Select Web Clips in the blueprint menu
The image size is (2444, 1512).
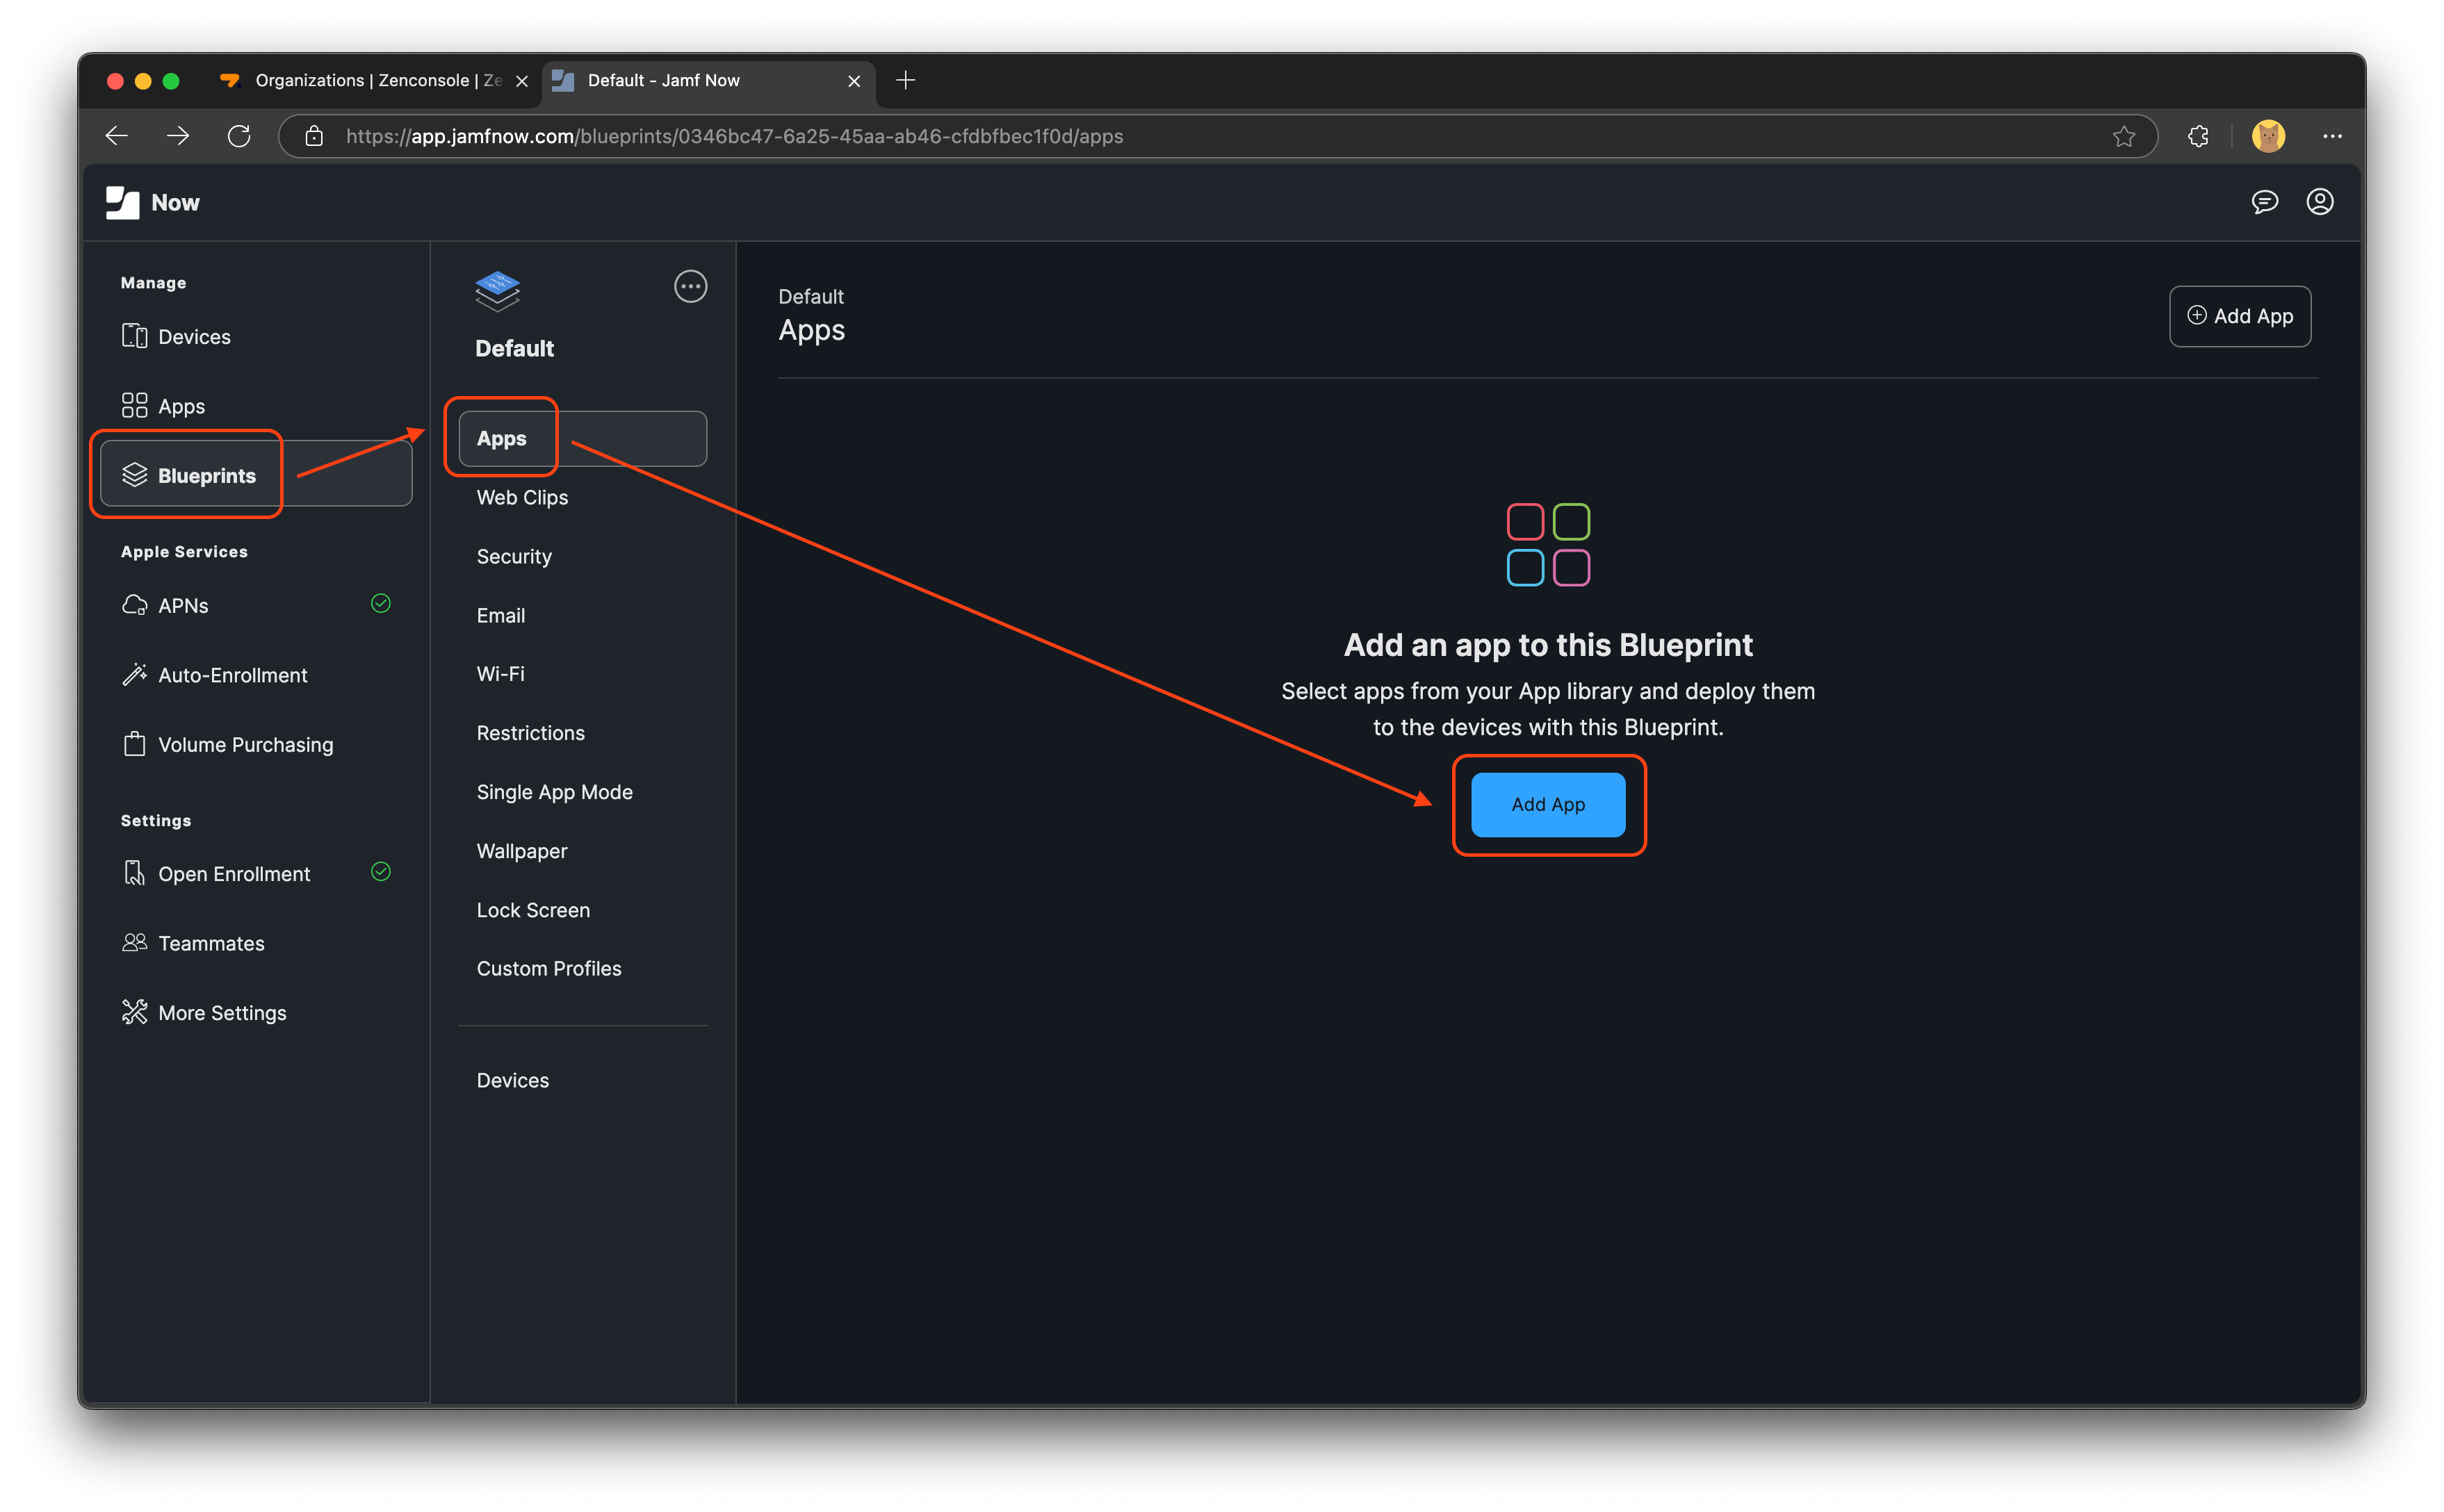[x=521, y=497]
